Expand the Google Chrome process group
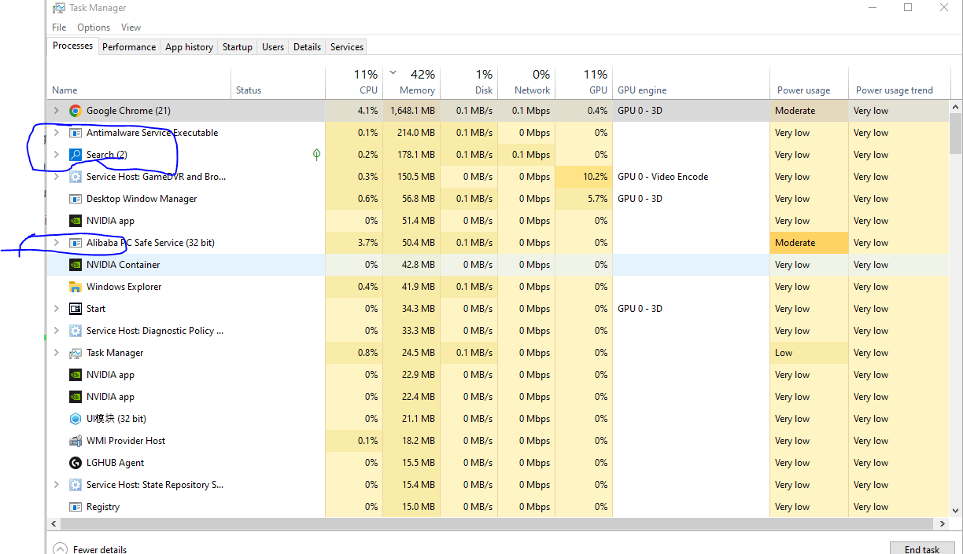Screen dimensions: 963x554 click(56, 111)
